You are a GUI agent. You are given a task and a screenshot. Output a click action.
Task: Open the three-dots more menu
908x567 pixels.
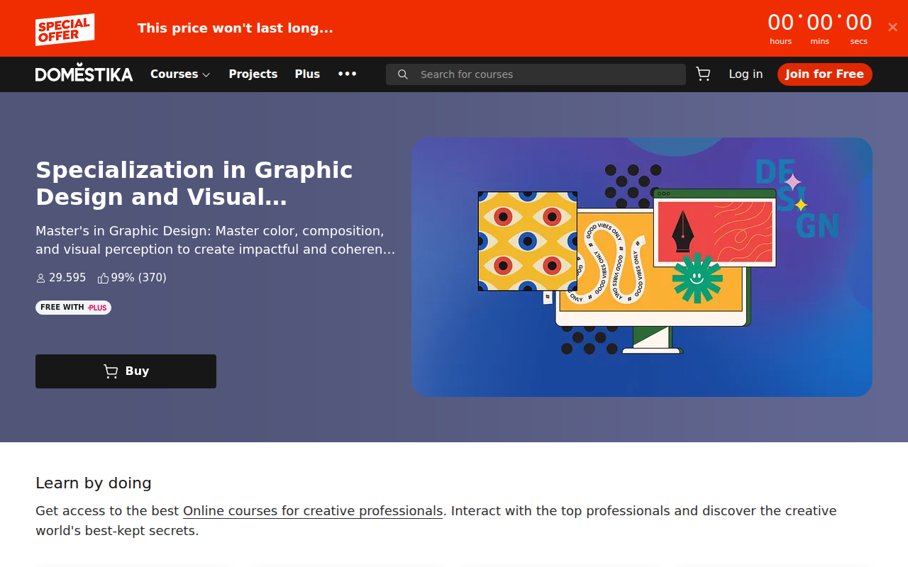[347, 74]
